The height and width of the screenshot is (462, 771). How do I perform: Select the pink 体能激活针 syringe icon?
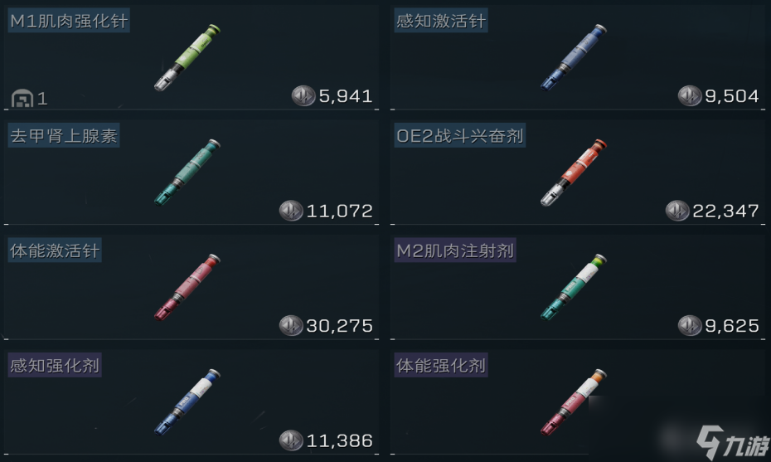187,287
